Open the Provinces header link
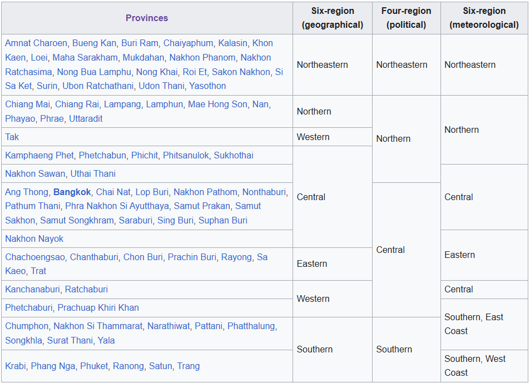 click(146, 18)
